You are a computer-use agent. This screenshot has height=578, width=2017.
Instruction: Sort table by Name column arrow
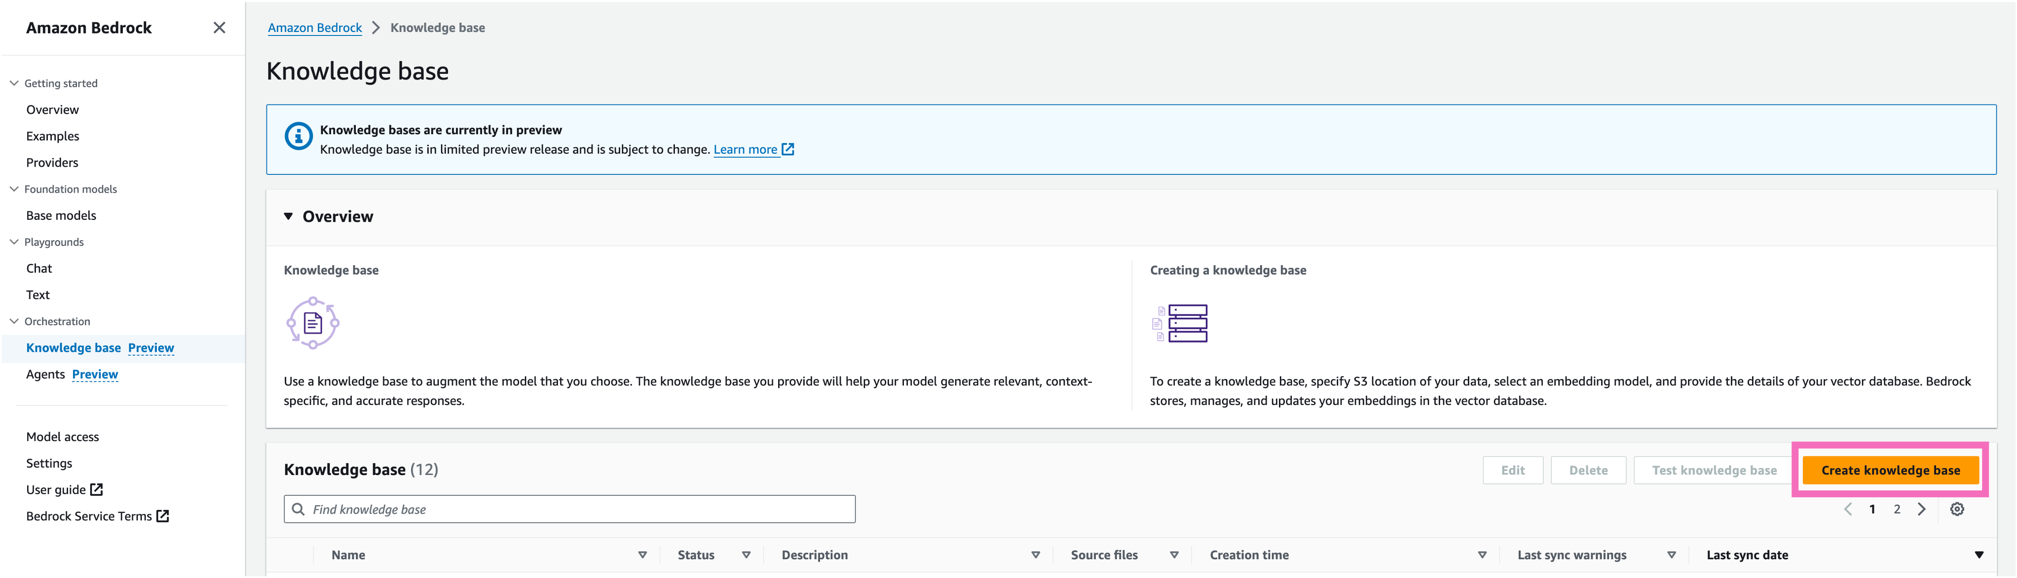[642, 554]
